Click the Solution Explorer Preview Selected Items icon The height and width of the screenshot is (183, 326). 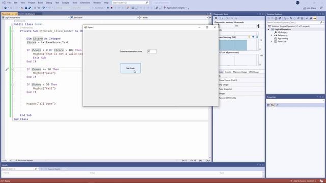pyautogui.click(x=315, y=18)
